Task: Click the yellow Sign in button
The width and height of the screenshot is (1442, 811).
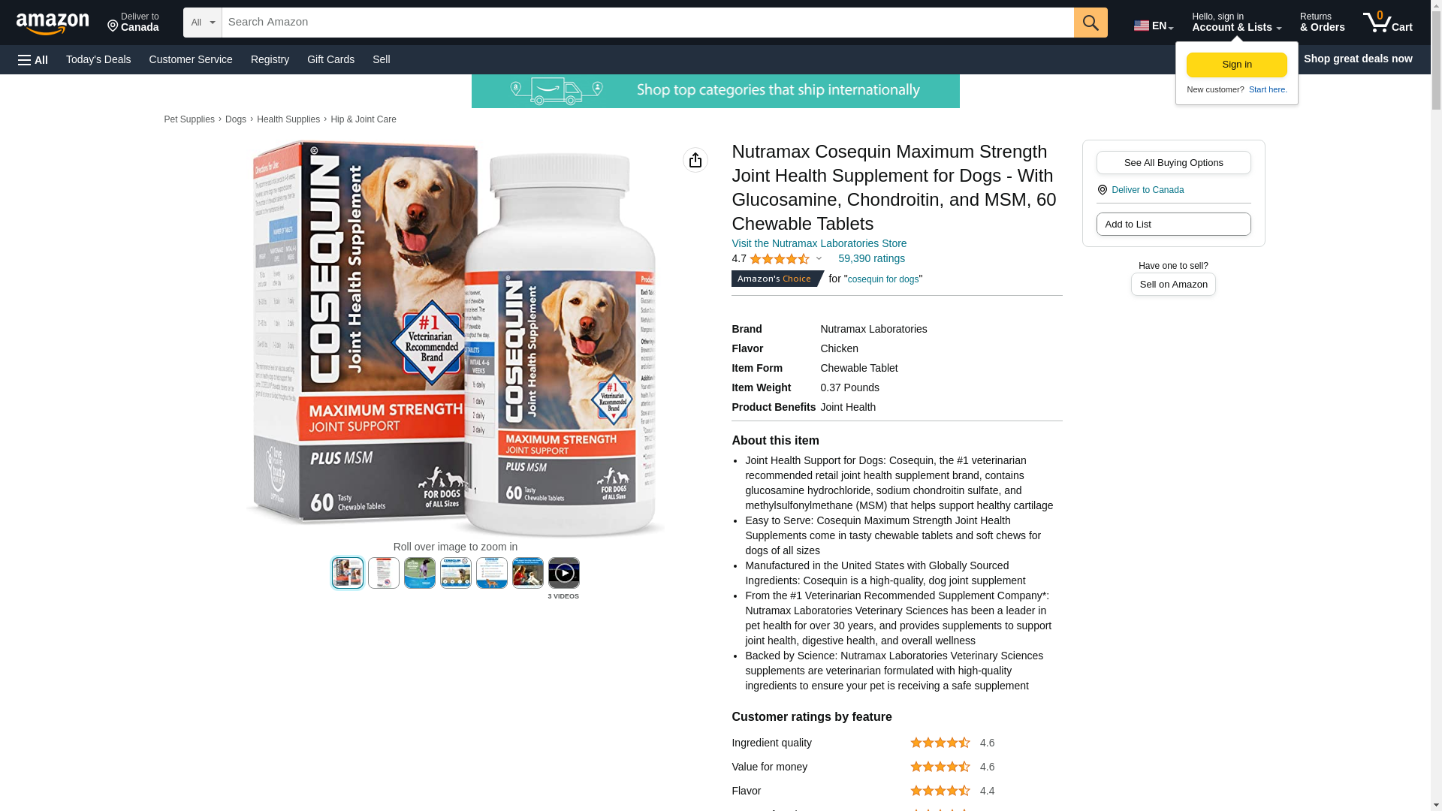Action: (x=1236, y=65)
